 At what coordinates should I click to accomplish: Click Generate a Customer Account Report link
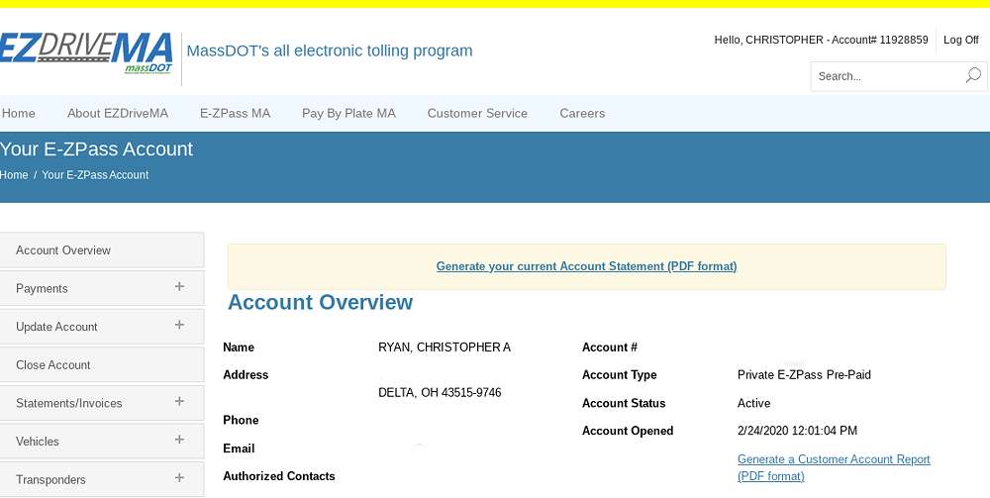(x=834, y=467)
